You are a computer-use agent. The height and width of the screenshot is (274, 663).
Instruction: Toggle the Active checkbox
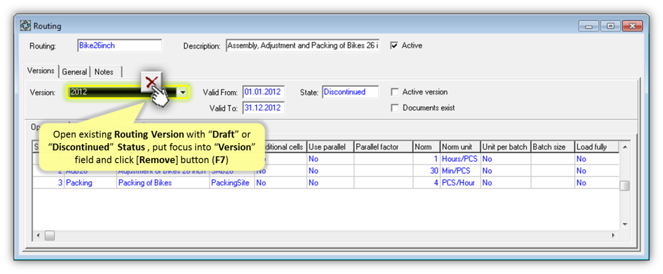click(394, 45)
